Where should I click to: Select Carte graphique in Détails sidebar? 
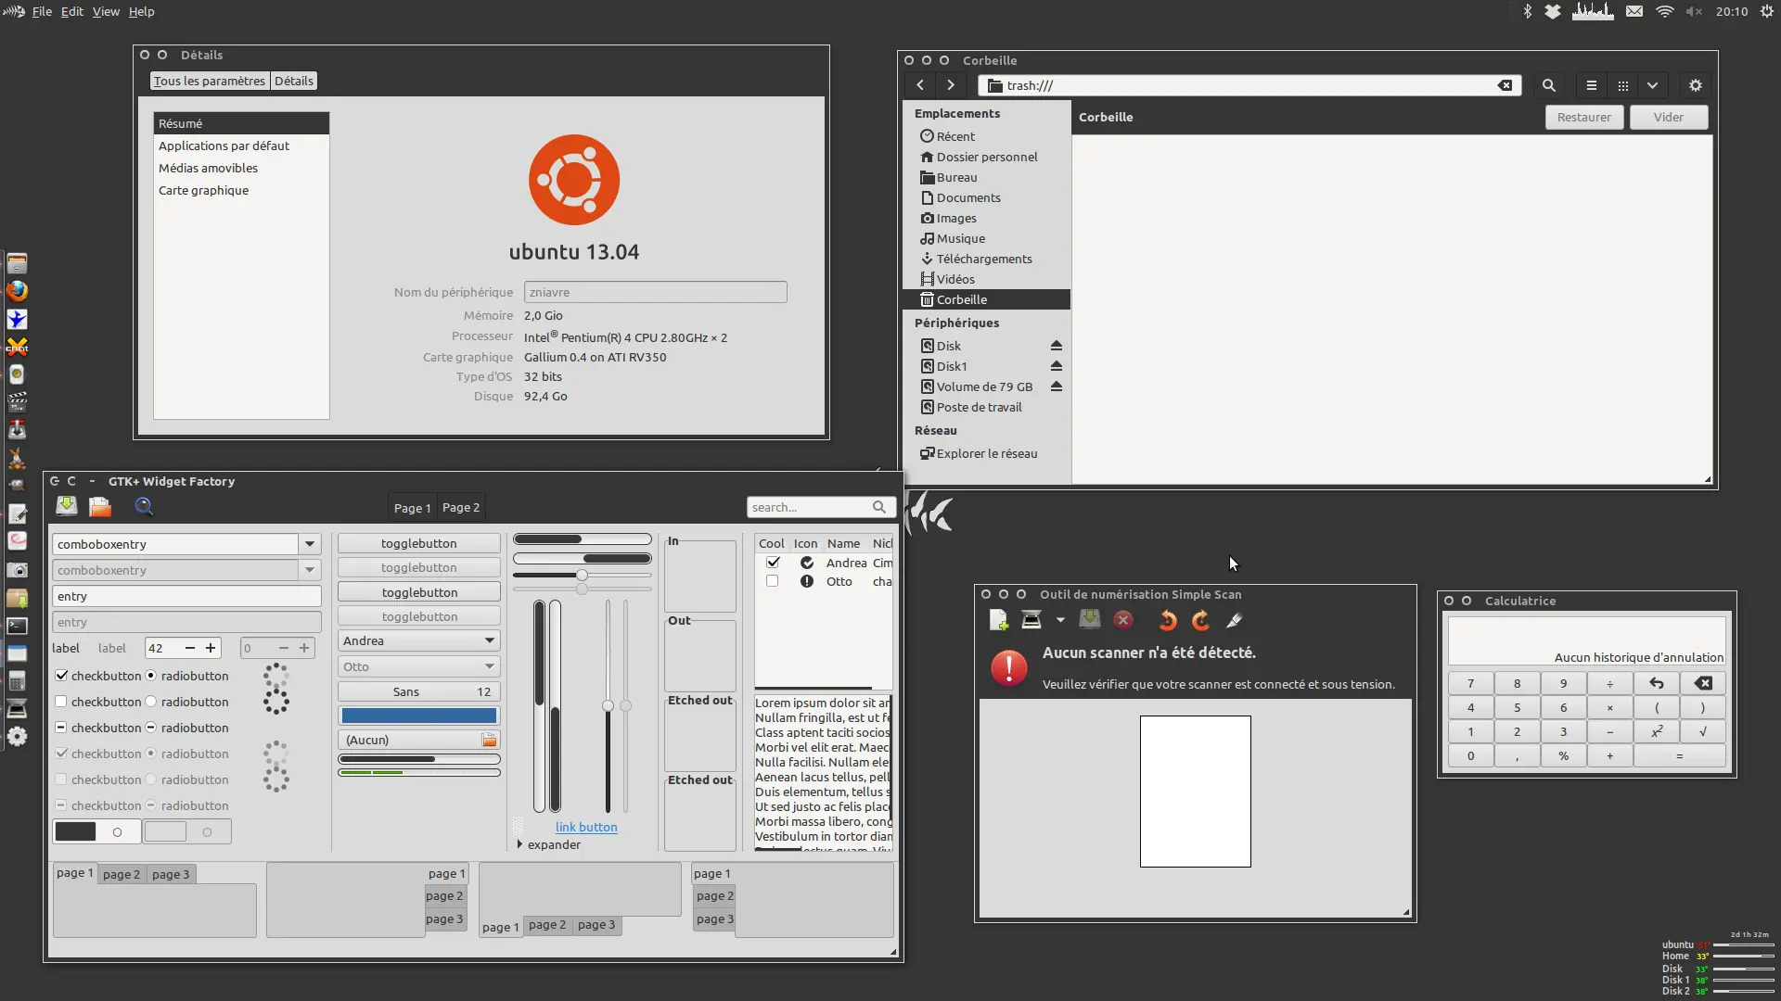click(241, 190)
